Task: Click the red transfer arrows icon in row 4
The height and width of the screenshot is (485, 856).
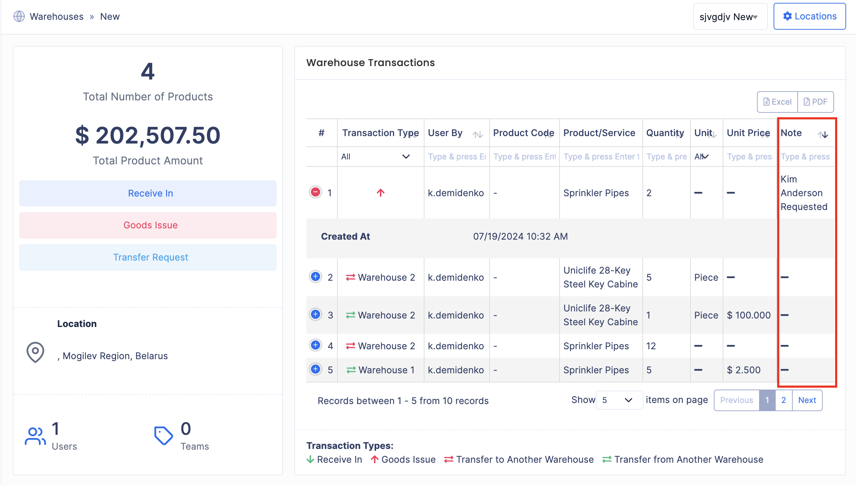Action: pos(351,346)
